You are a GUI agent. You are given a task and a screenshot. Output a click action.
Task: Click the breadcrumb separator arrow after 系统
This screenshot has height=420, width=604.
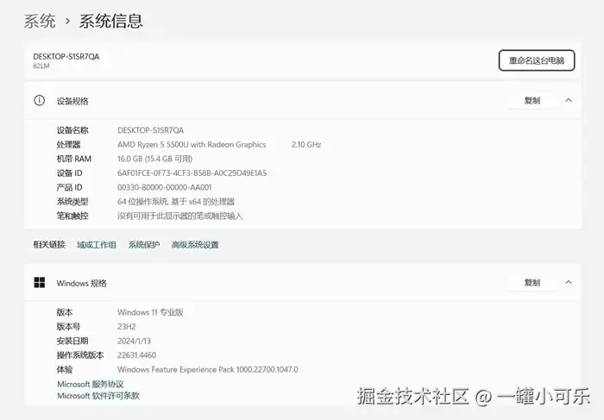click(x=67, y=22)
